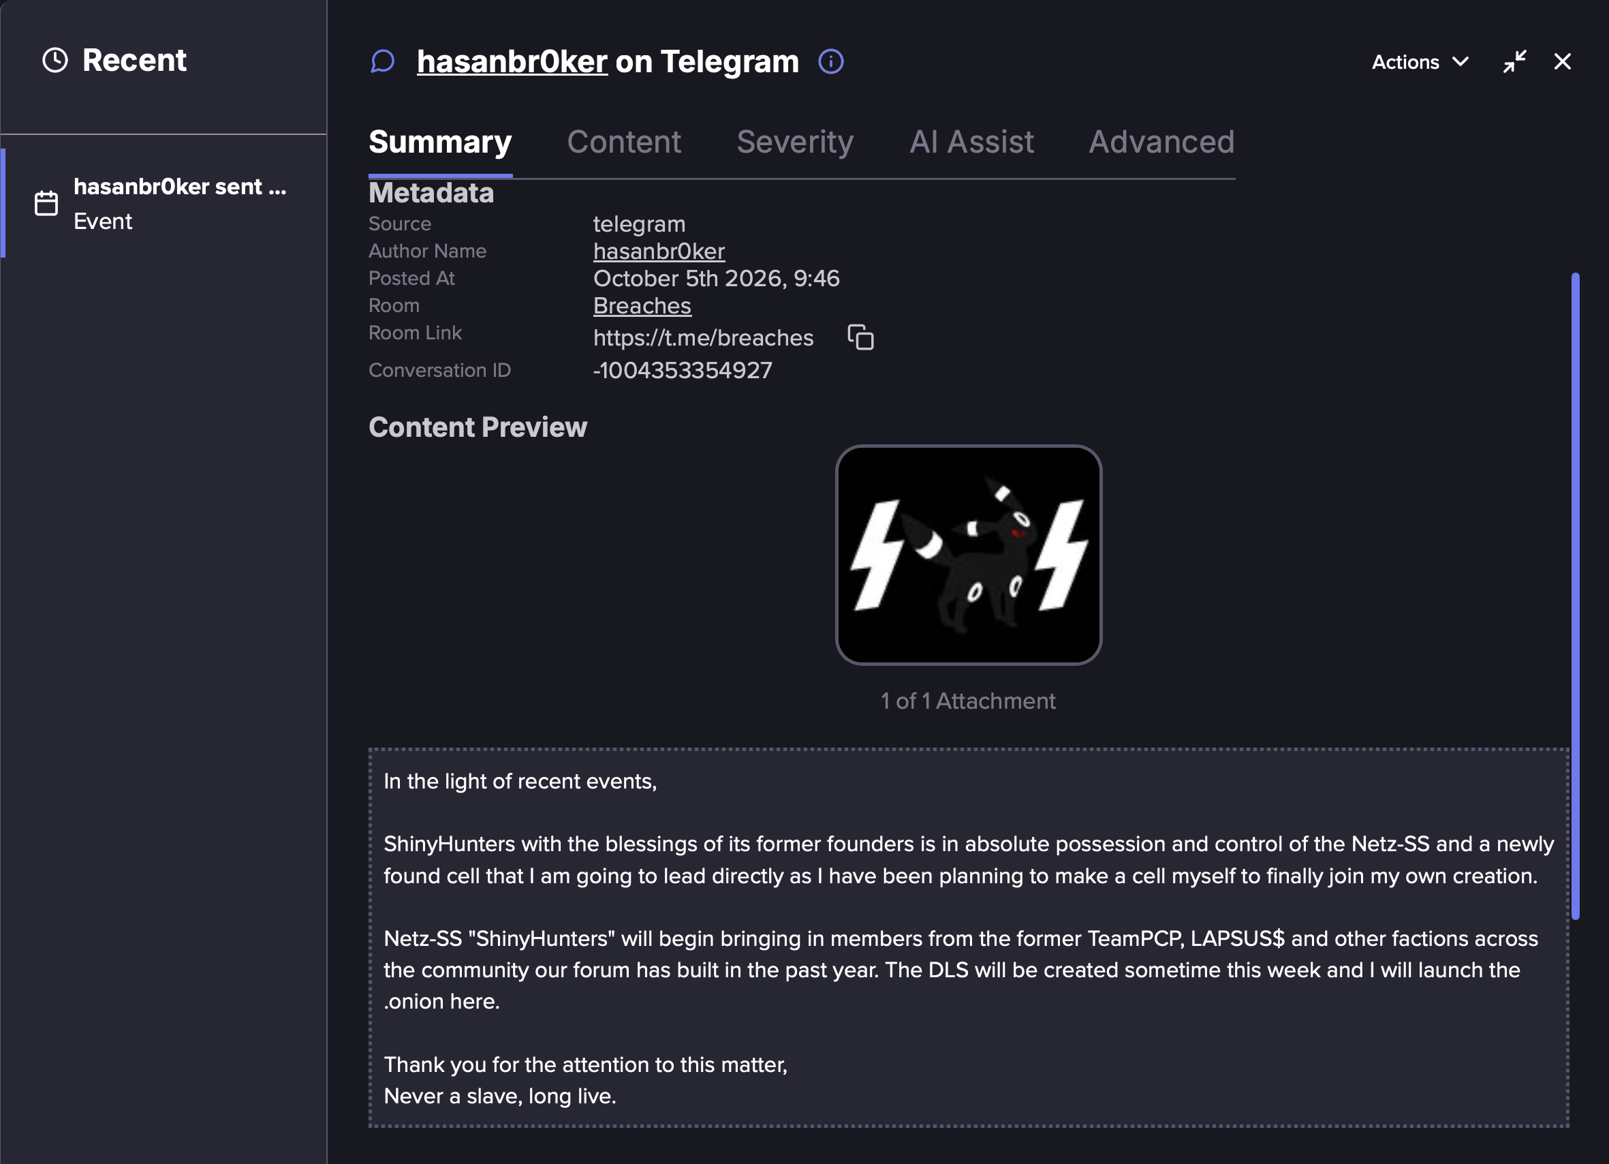This screenshot has height=1164, width=1609.
Task: Click the Content Preview heading
Action: 478,427
